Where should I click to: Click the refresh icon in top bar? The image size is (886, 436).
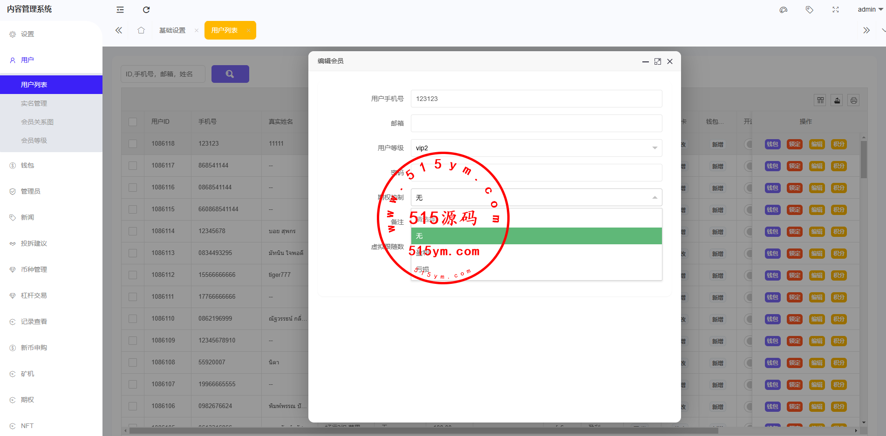tap(146, 10)
